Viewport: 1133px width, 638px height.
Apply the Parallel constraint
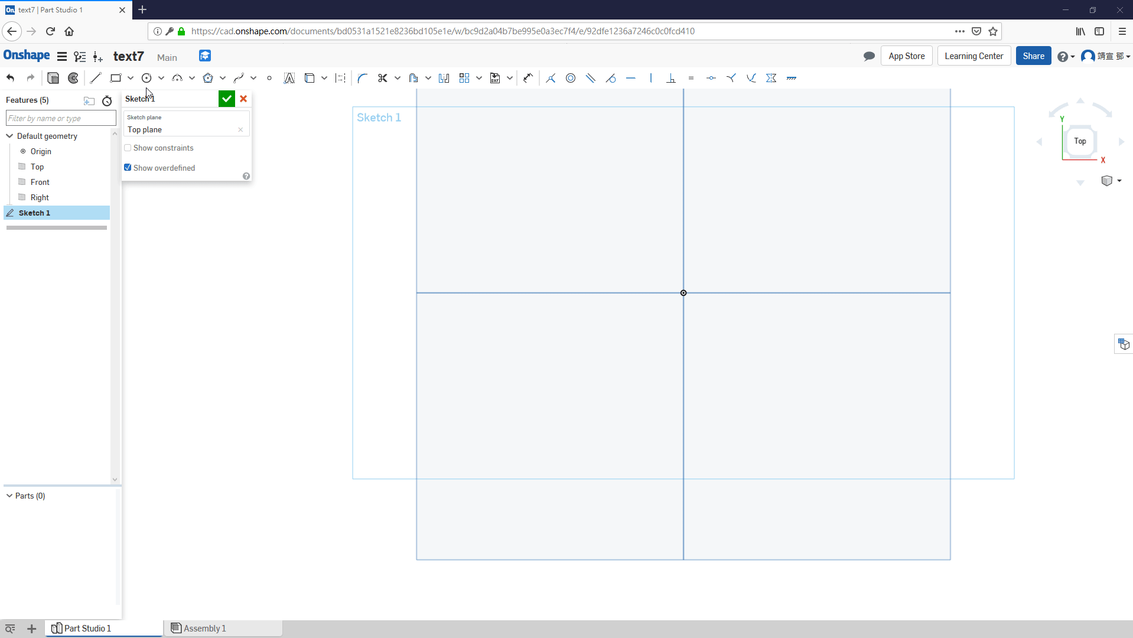click(591, 78)
